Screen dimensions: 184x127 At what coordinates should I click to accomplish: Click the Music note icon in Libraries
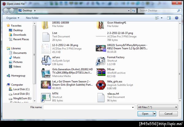tap(10, 57)
